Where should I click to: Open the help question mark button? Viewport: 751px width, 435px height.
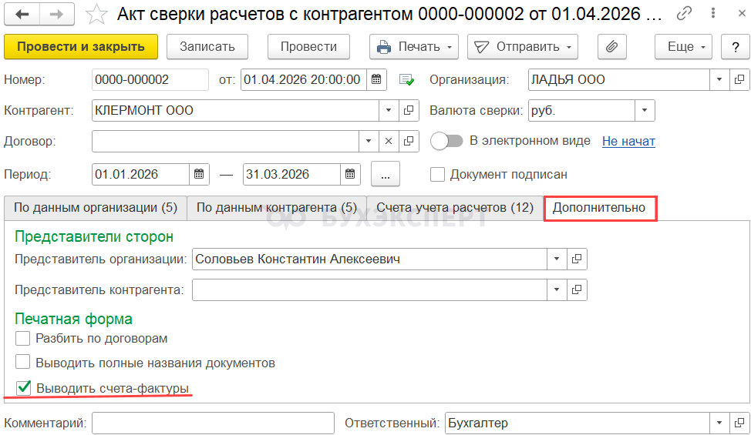tap(736, 47)
